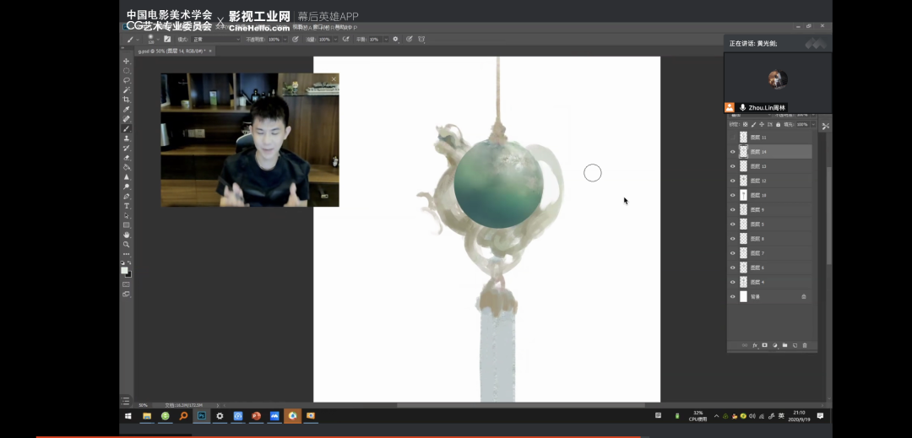Toggle visibility of 图层 12
This screenshot has width=912, height=438.
(x=732, y=181)
